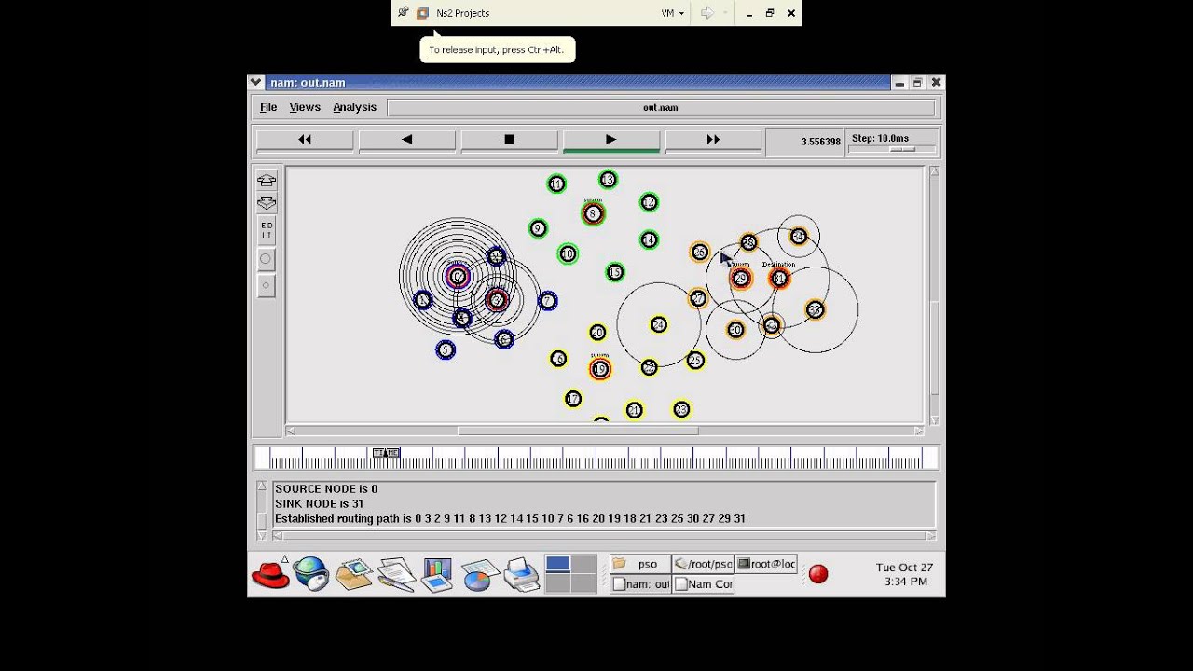1193x671 pixels.
Task: Click the out.nam file name bar
Action: 661,107
